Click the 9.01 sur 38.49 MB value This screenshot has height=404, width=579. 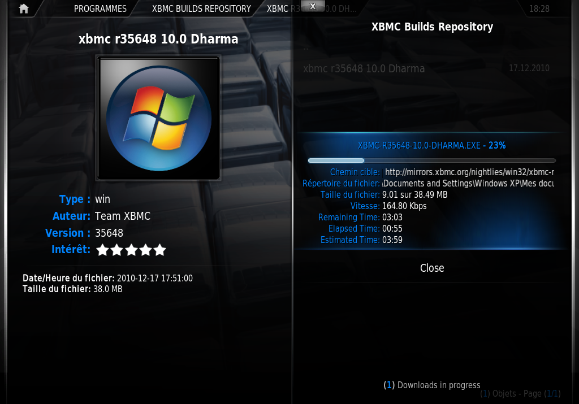pyautogui.click(x=414, y=194)
